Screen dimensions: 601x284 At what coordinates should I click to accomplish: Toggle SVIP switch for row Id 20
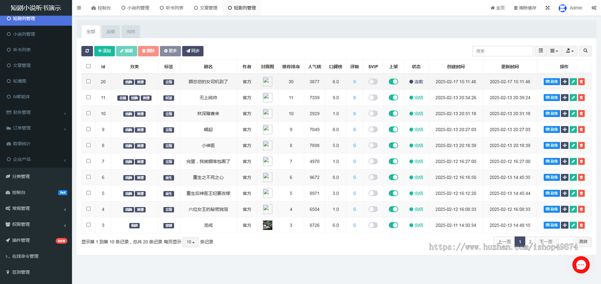(x=373, y=81)
